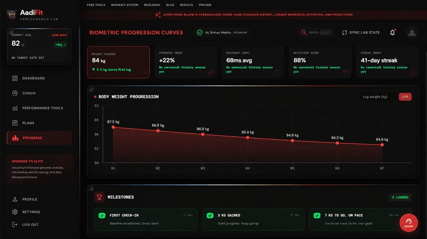Click the Plans clipboard icon
Screen dimensions: 427x239
(15, 123)
